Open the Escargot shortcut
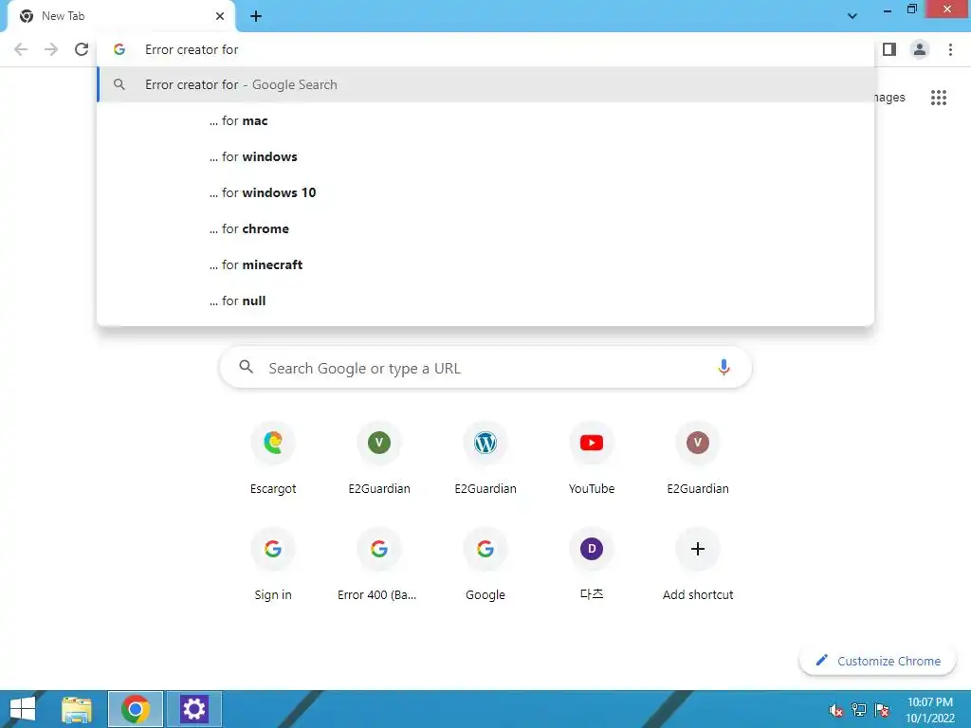The height and width of the screenshot is (728, 971). (273, 459)
